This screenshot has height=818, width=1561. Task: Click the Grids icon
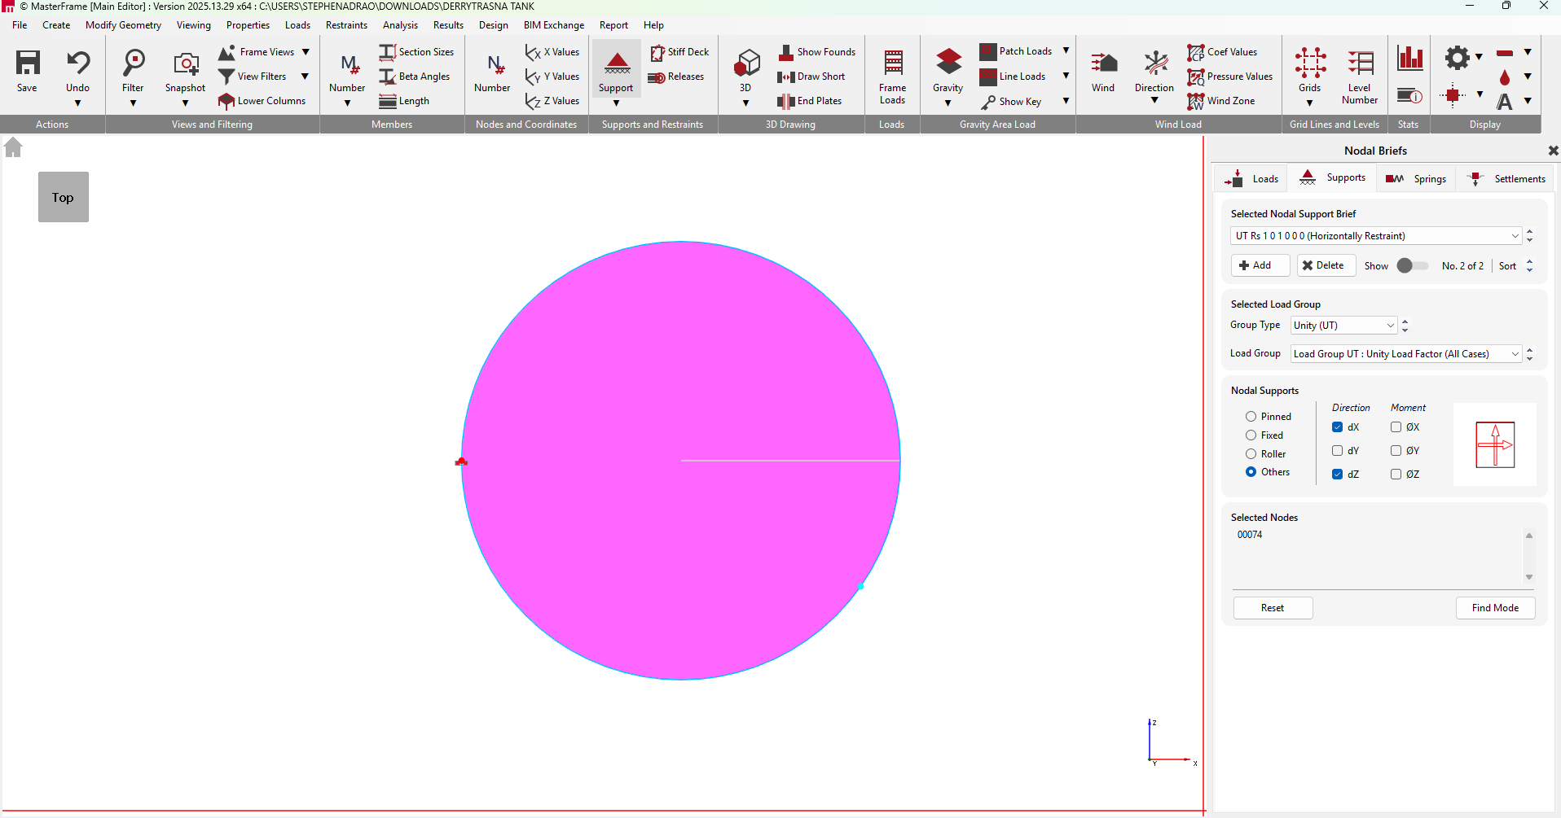click(1310, 63)
